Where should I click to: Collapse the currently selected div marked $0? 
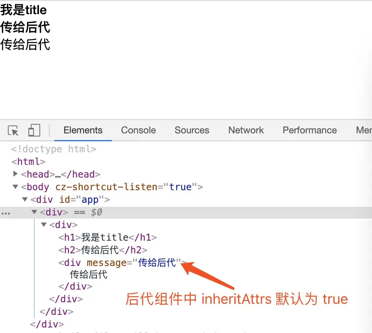(x=34, y=212)
